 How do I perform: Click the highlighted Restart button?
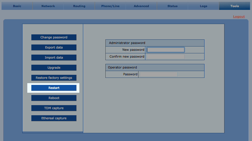(54, 88)
